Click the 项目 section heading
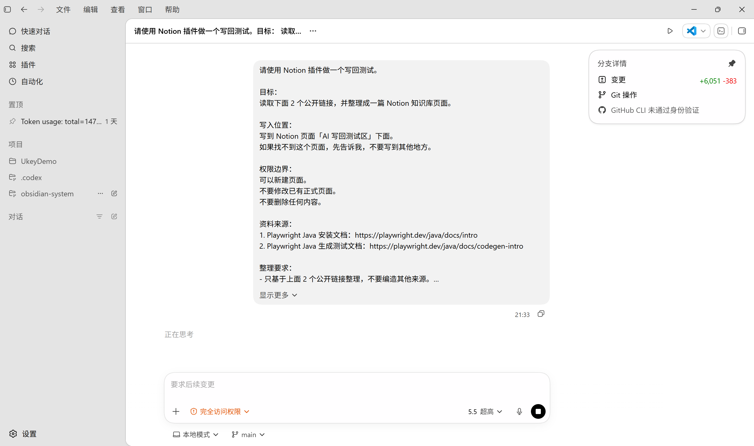754x446 pixels. point(16,144)
